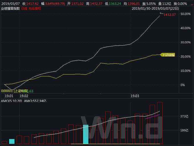Viewport: 194px width, 146px height.
Task: Click the date range 2019/01/30-2019/03/07(22日)
Action: point(155,8)
